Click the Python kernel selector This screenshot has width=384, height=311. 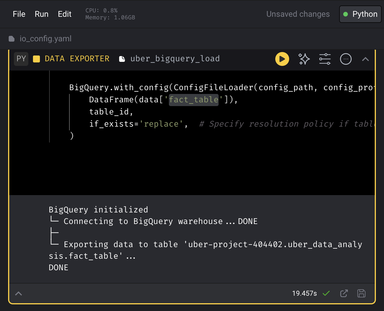360,14
